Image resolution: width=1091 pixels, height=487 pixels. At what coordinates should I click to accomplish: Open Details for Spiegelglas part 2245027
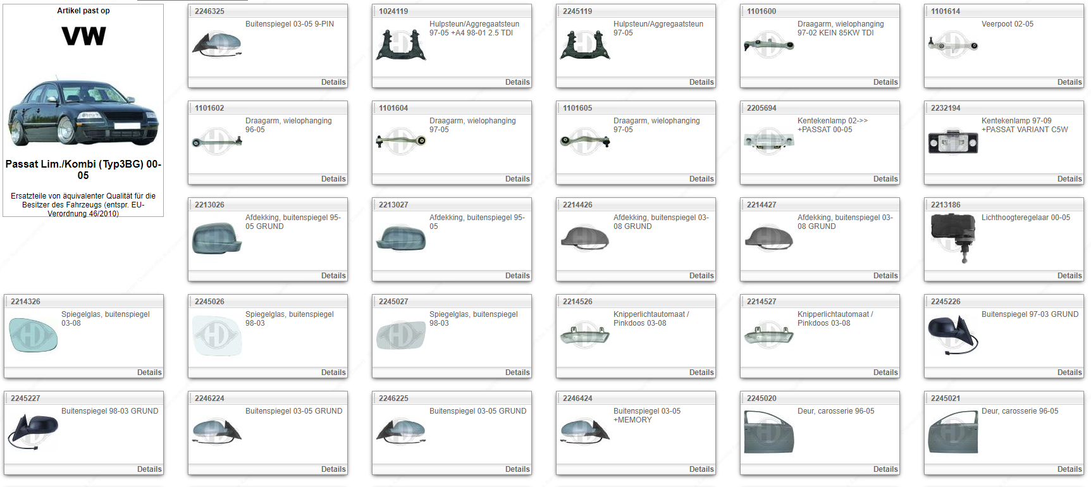point(517,373)
